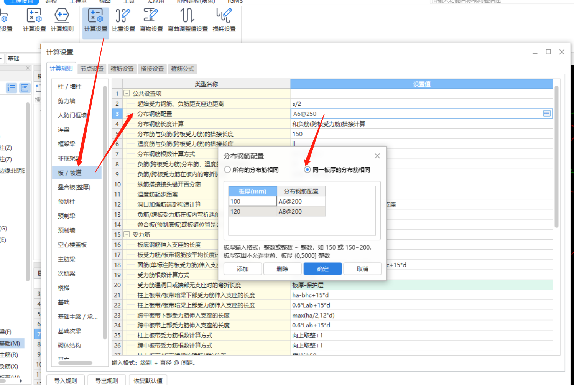574x385 pixels.
Task: Select 楼梯 category
Action: point(64,288)
